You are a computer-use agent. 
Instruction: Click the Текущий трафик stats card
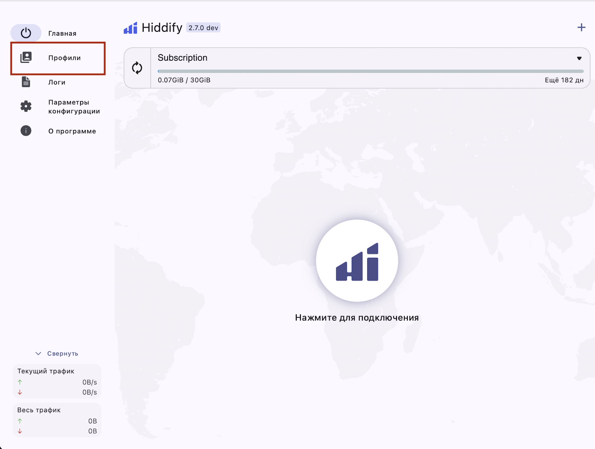(x=57, y=382)
